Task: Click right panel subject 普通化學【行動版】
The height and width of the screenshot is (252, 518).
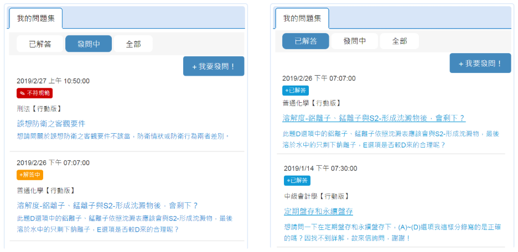Action: (x=311, y=103)
